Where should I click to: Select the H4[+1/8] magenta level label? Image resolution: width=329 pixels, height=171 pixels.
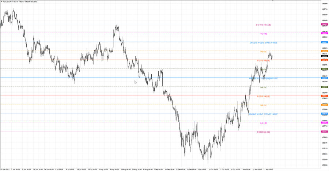pos(263,34)
